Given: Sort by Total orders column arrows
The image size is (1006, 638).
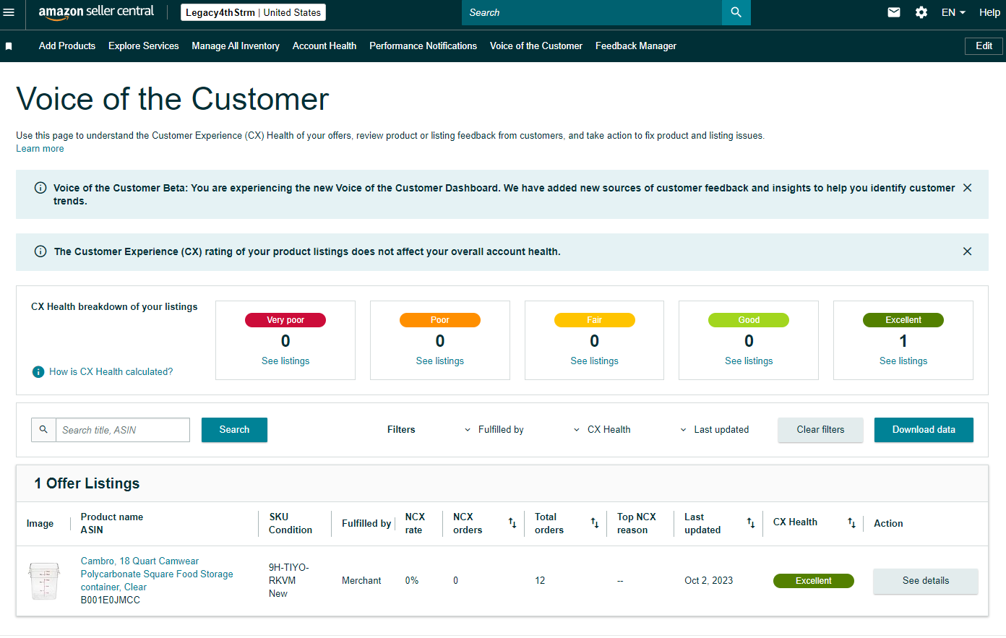Looking at the screenshot, I should coord(595,523).
